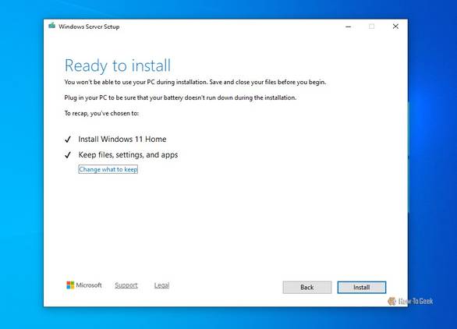Go back with the Back button

click(x=307, y=288)
